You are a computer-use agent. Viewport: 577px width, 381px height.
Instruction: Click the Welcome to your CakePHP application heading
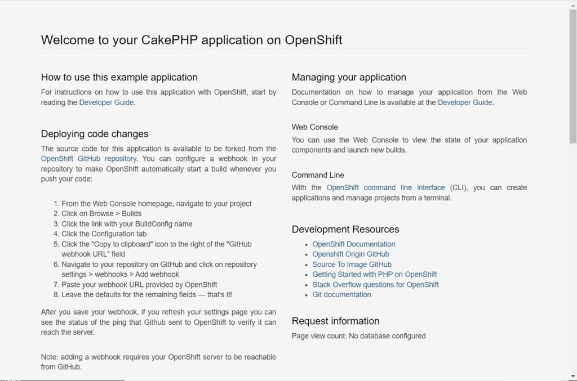(x=192, y=40)
